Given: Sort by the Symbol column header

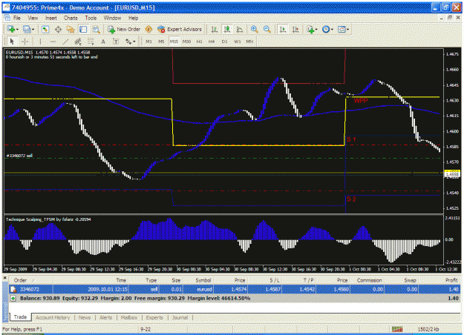Looking at the screenshot, I should coord(203,280).
